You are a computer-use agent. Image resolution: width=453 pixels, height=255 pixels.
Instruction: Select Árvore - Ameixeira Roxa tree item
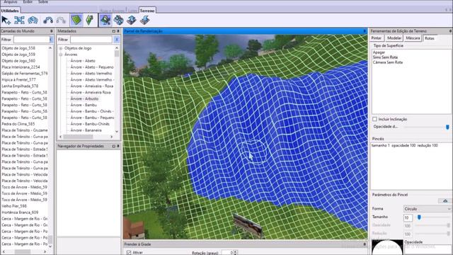[x=91, y=92]
